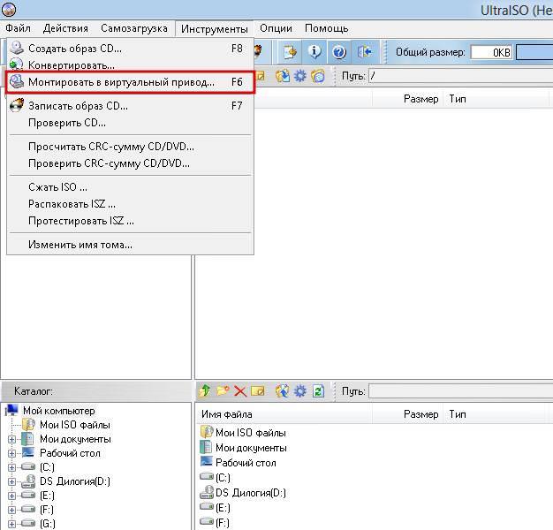Click the extract files icon in upper pane toolbar

tap(283, 76)
